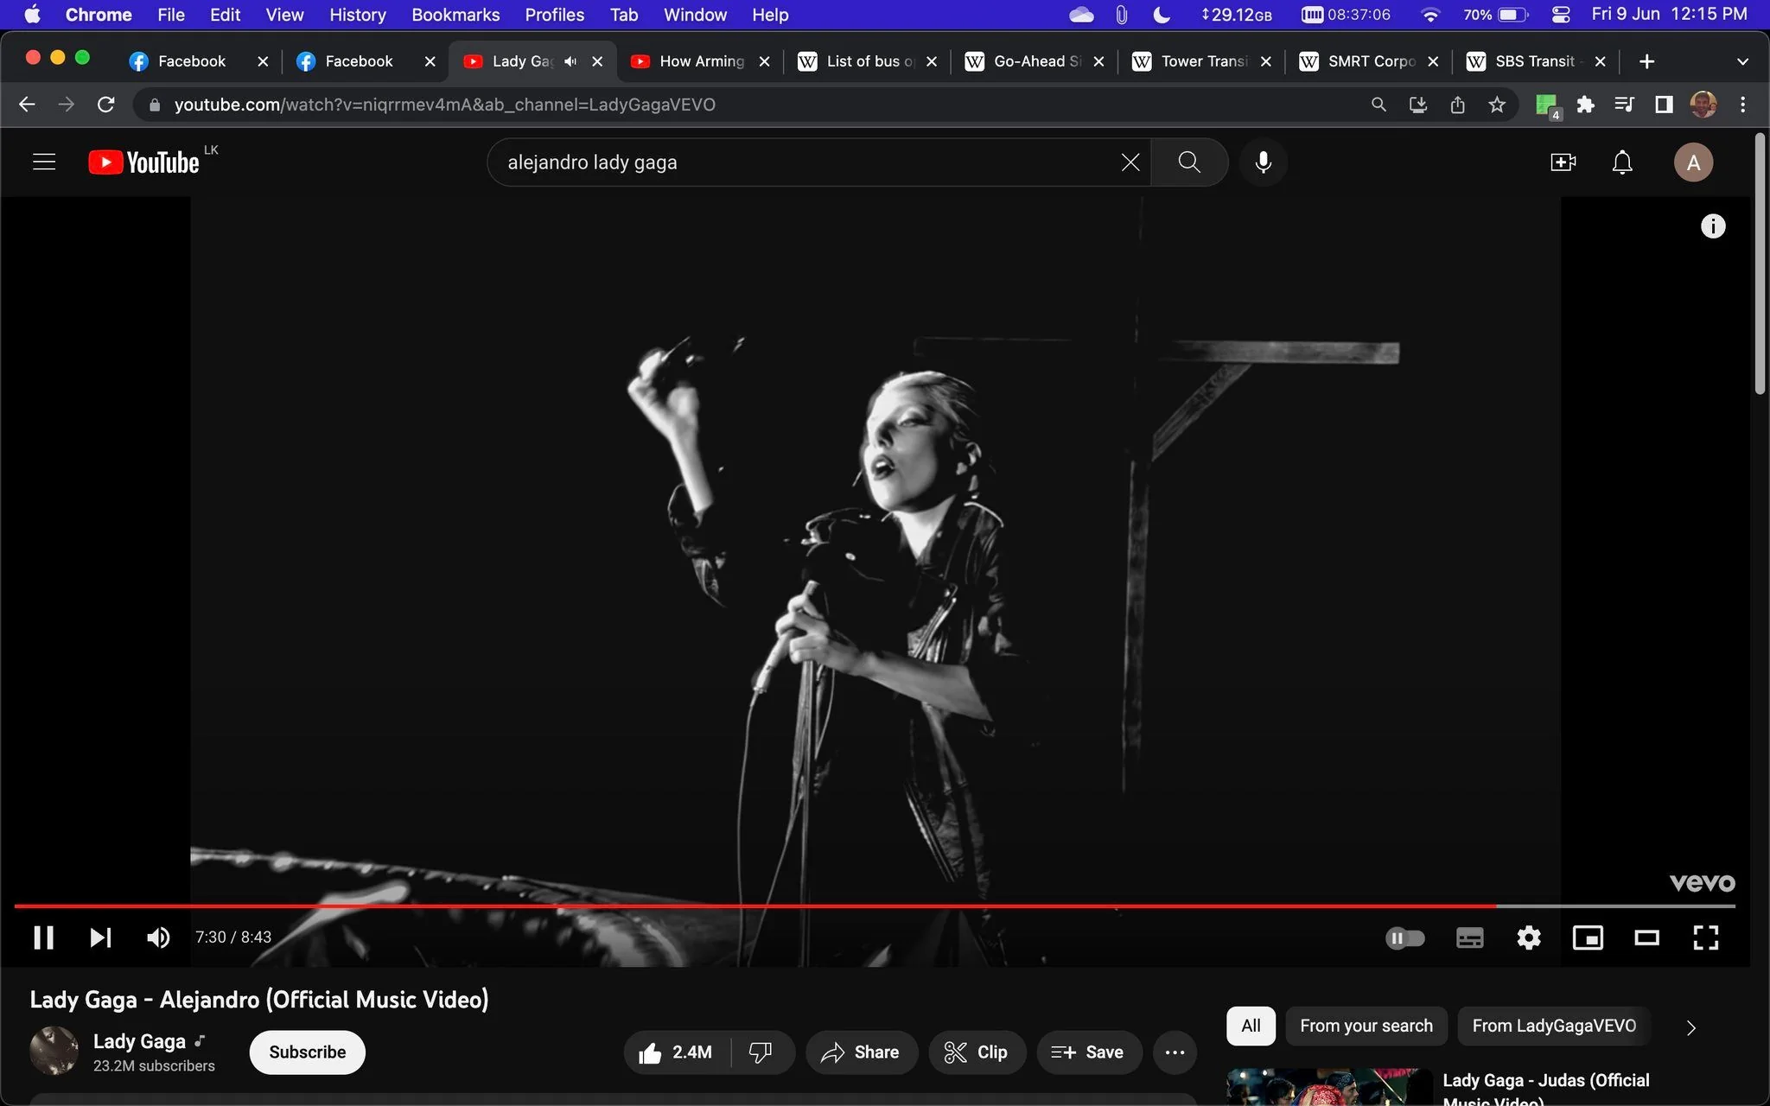The width and height of the screenshot is (1770, 1106).
Task: Go back to previous page
Action: click(x=27, y=105)
